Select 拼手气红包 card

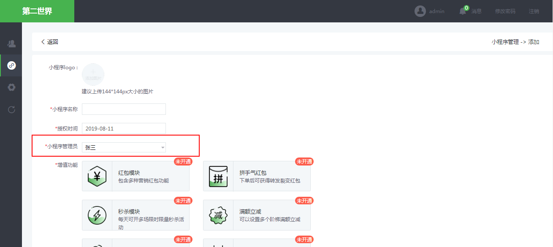257,176
